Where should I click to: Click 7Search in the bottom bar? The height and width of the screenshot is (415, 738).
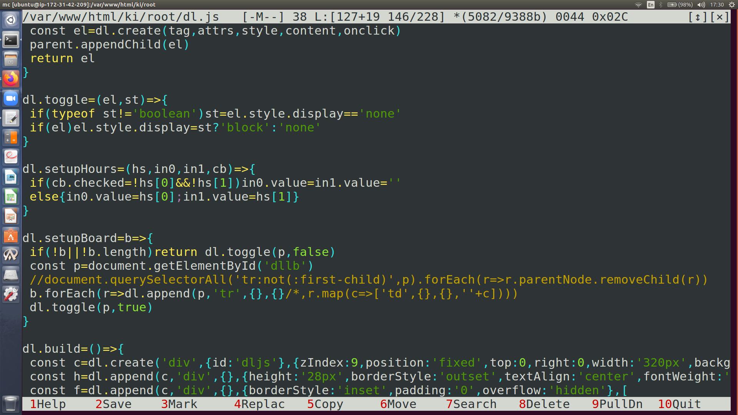click(x=471, y=404)
